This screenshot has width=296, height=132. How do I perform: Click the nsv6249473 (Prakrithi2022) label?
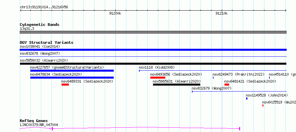point(238,74)
